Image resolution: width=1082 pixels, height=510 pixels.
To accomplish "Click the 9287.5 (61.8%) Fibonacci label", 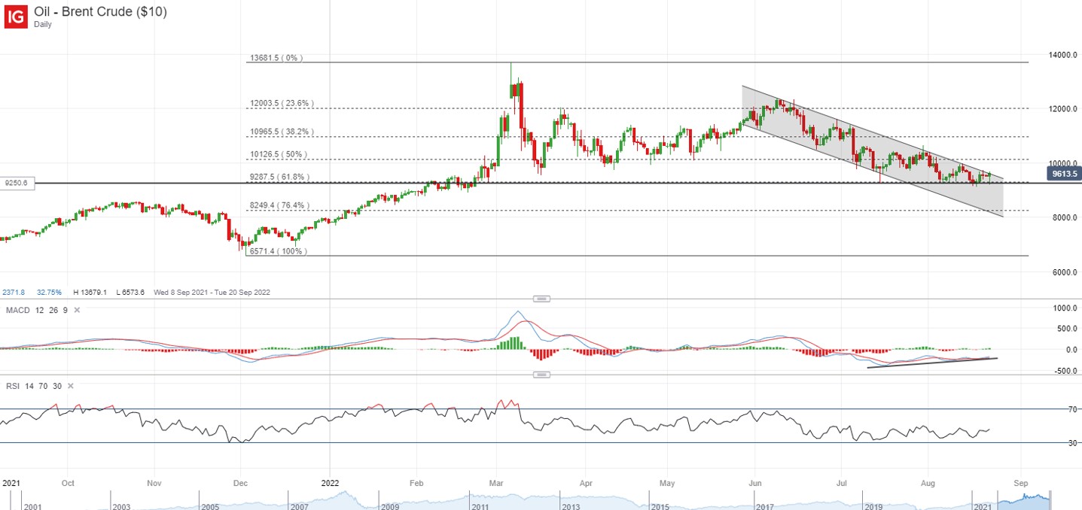I will 279,177.
